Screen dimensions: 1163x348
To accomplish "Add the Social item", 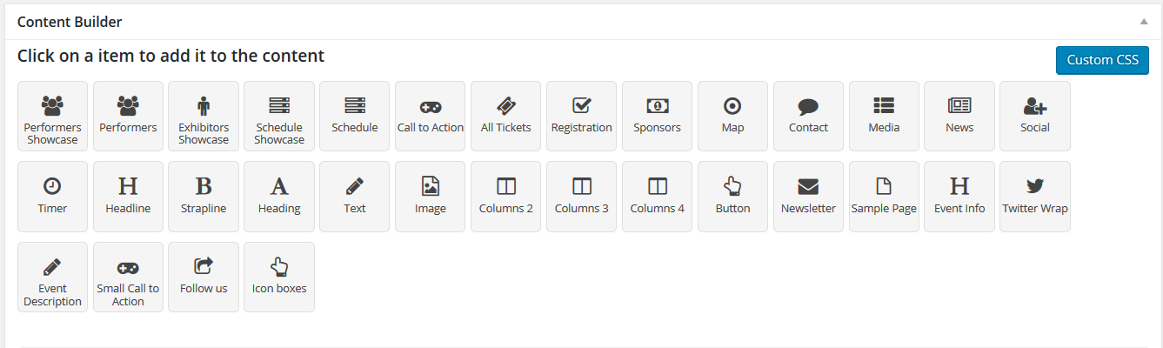I will (1035, 116).
